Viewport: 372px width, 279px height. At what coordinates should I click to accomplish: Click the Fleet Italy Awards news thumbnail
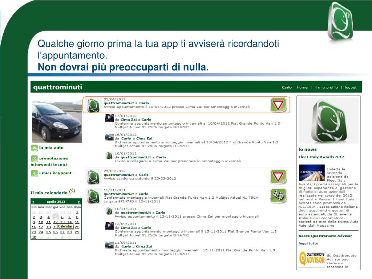[x=312, y=173]
